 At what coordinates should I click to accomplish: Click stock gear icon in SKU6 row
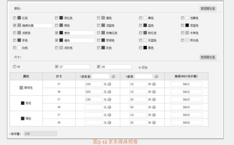pos(154,123)
